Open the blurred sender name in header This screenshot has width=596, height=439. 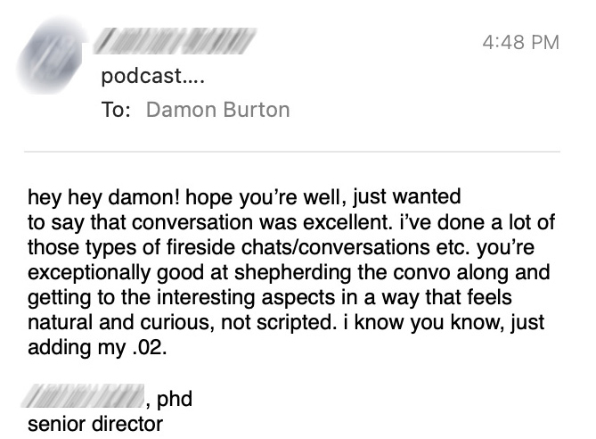(x=176, y=40)
